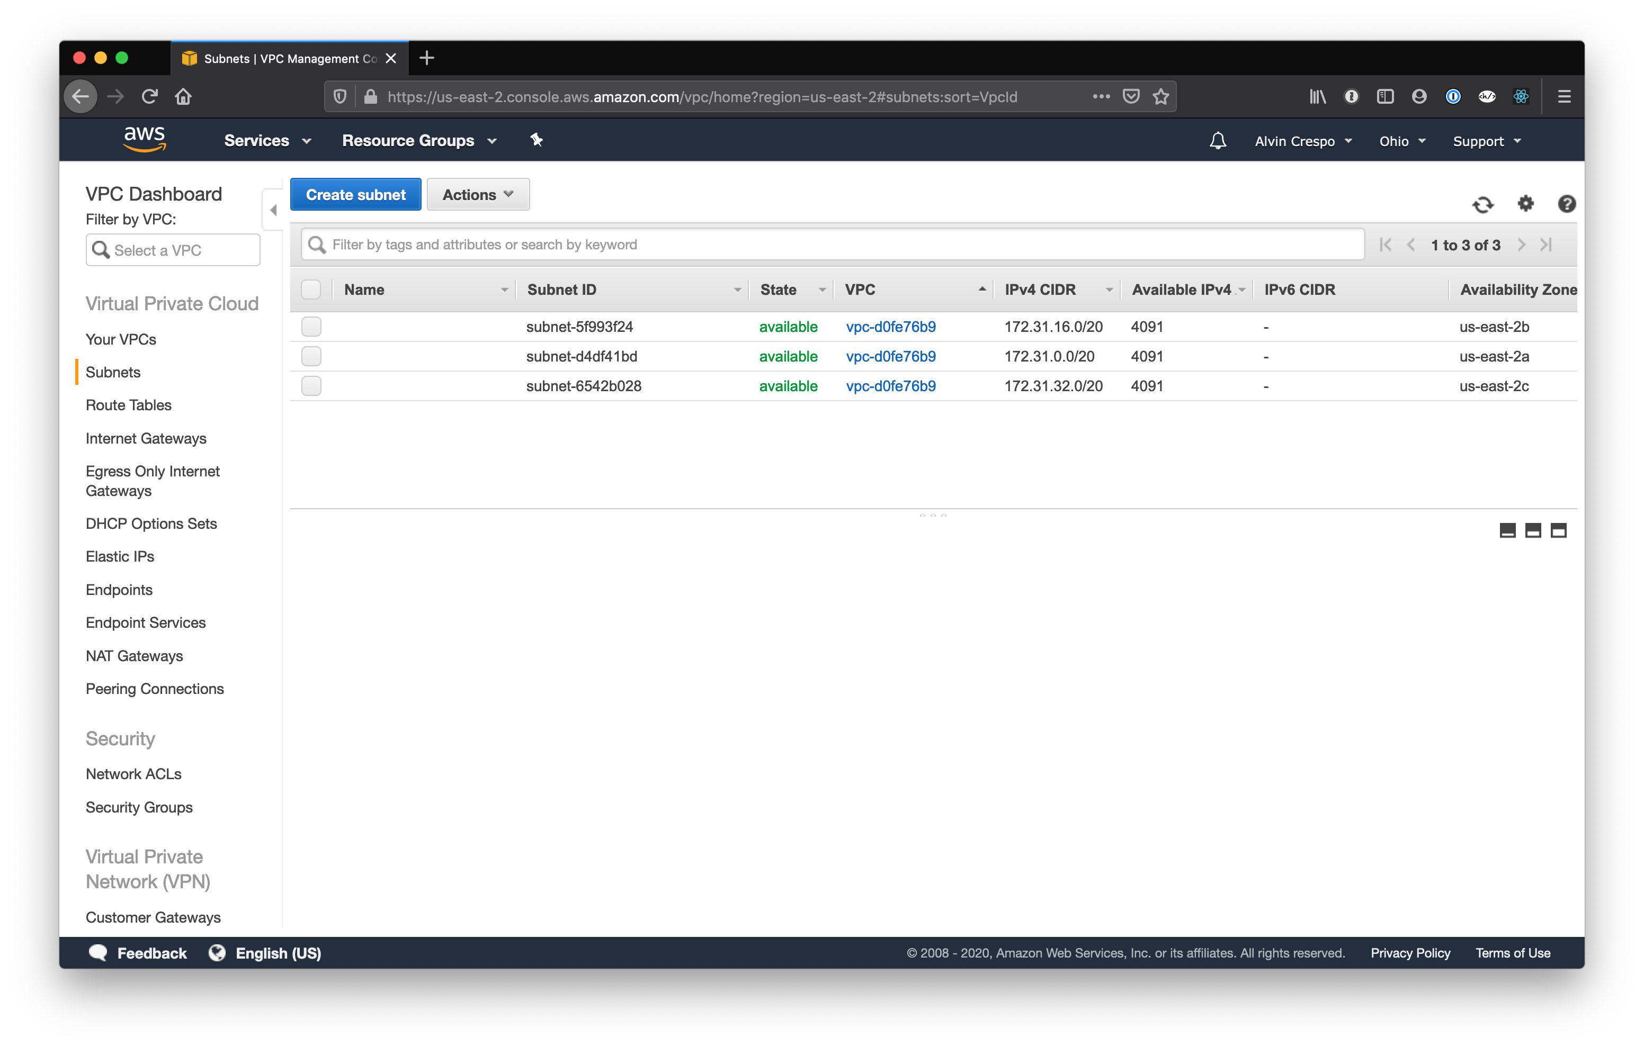This screenshot has height=1047, width=1644.
Task: Refresh the subnets table
Action: point(1483,205)
